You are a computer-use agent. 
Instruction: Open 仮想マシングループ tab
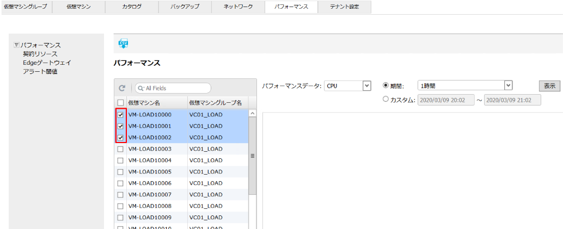coord(26,7)
